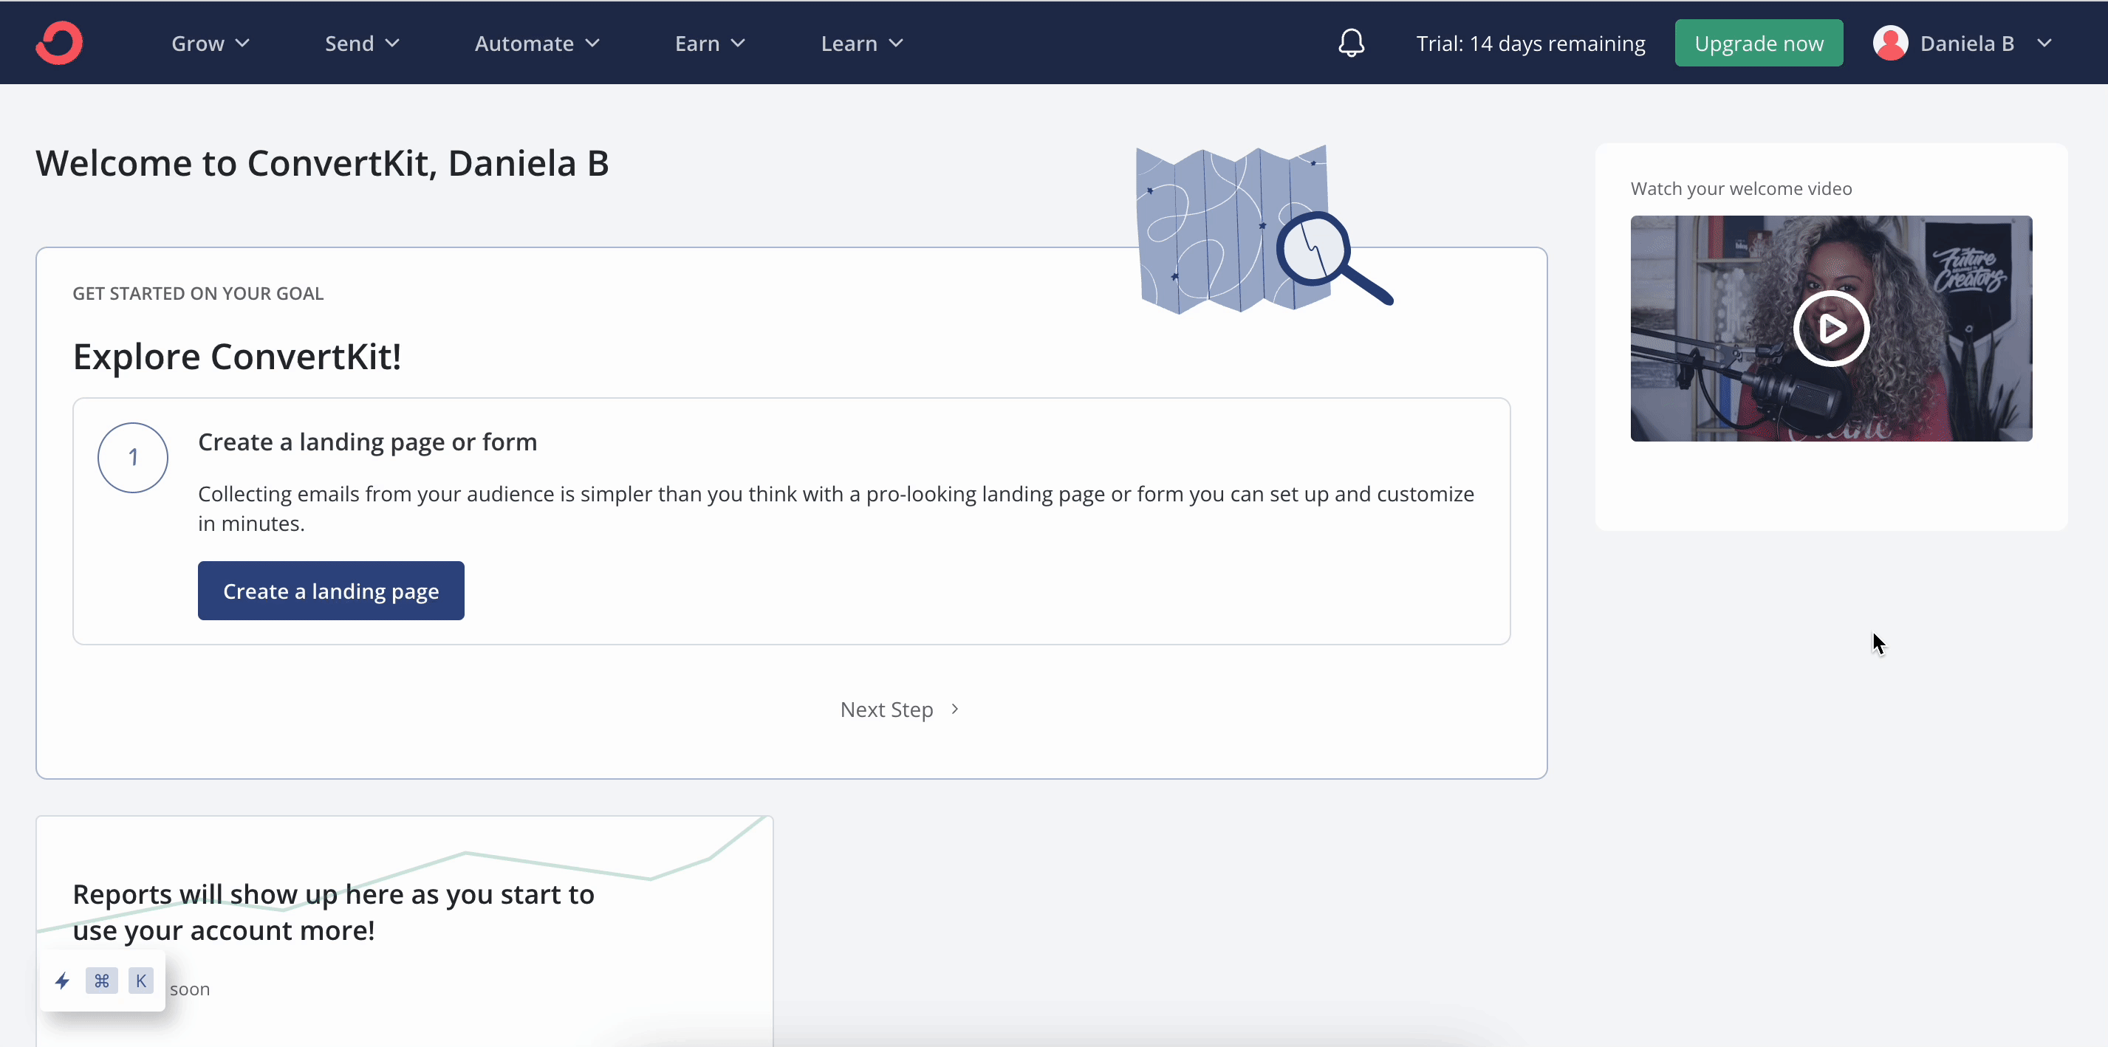This screenshot has width=2108, height=1047.
Task: Click the Grow menu dropdown arrow
Action: [242, 41]
